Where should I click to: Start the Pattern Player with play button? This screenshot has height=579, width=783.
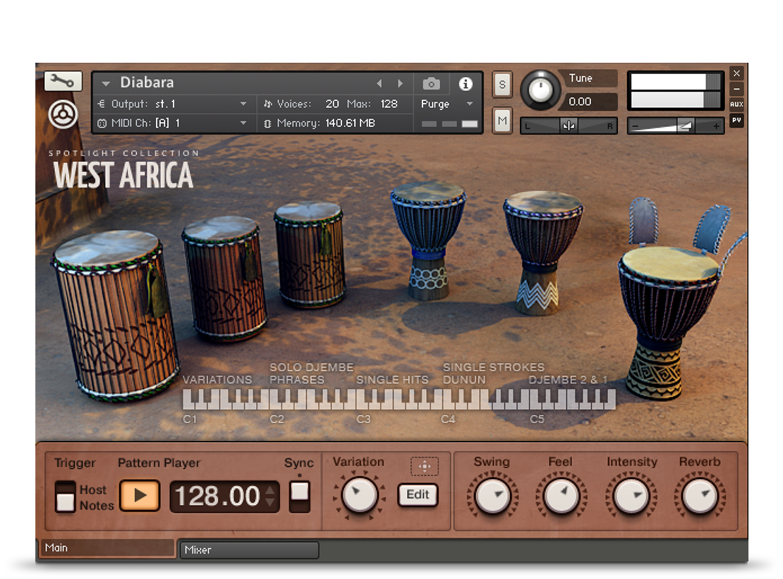(140, 496)
